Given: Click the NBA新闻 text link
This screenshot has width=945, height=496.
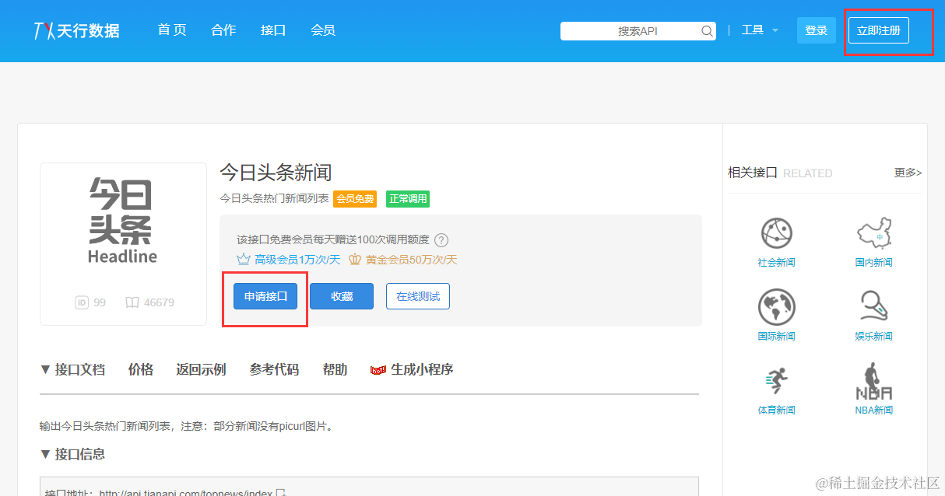Looking at the screenshot, I should (x=873, y=410).
